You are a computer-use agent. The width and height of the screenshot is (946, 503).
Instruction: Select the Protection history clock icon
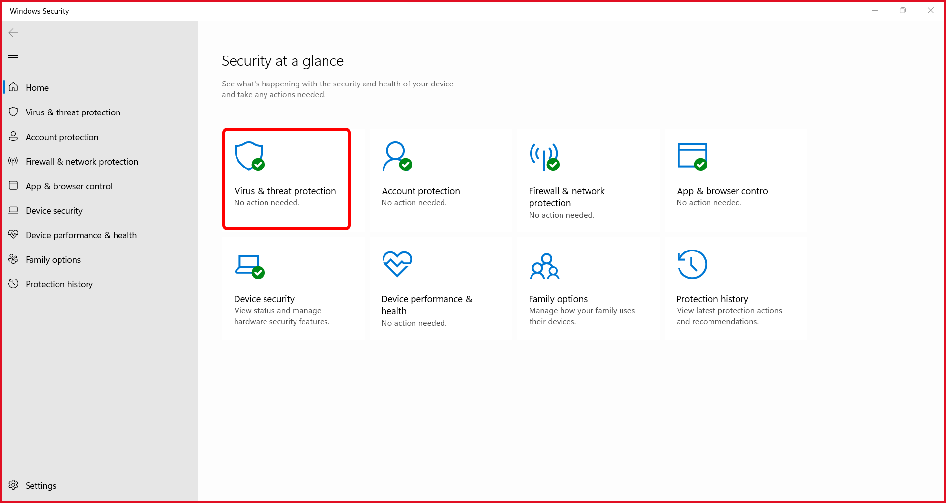tap(692, 264)
